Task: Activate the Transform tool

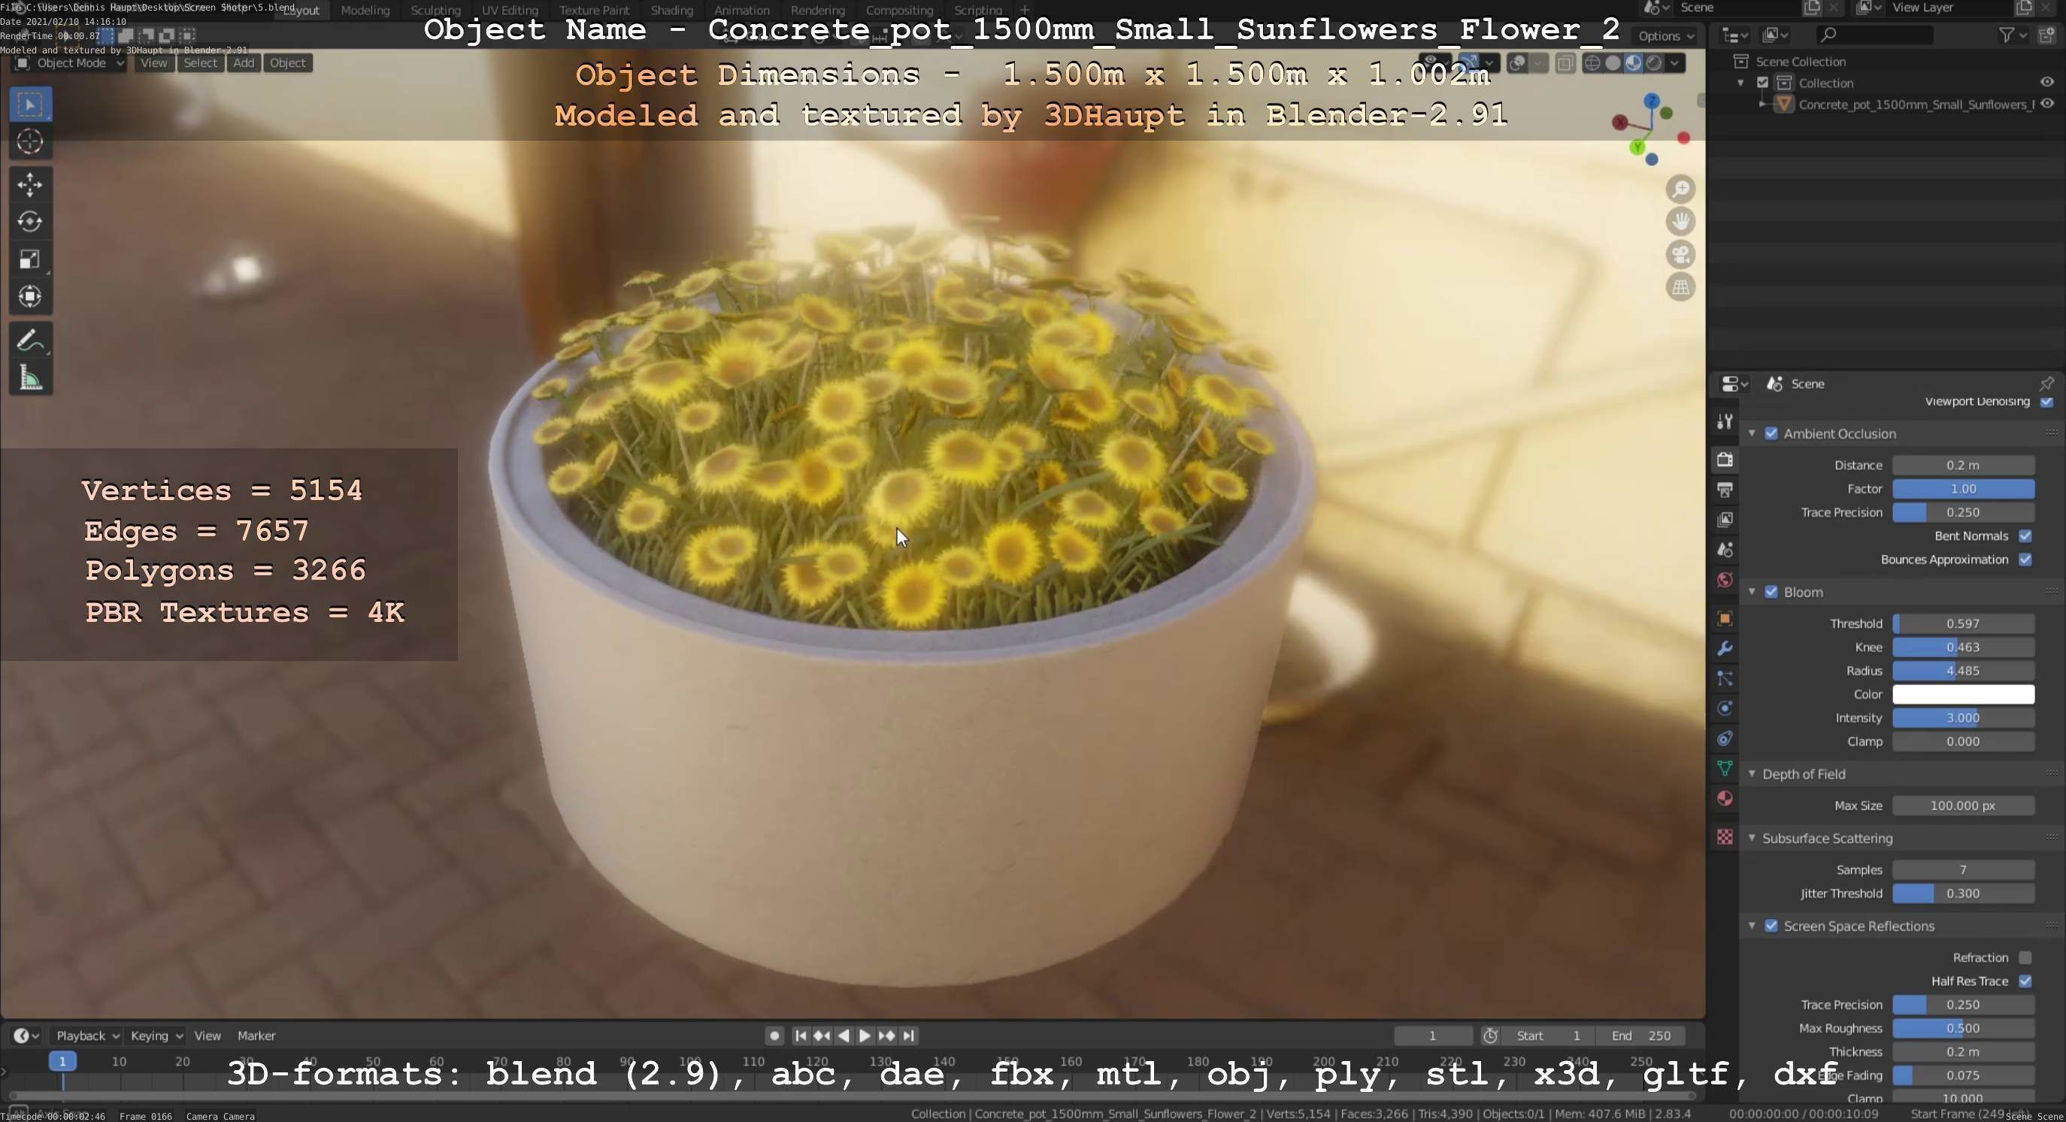Action: click(x=31, y=296)
